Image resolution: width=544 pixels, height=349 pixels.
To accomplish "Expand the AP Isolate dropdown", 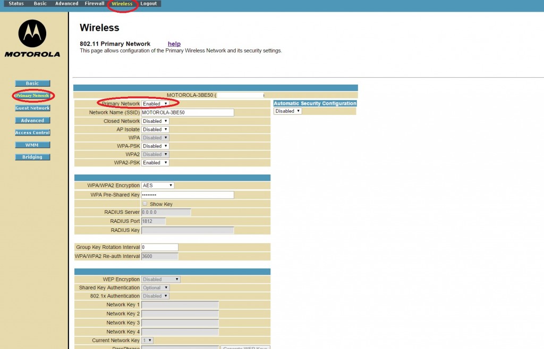I will pos(155,129).
